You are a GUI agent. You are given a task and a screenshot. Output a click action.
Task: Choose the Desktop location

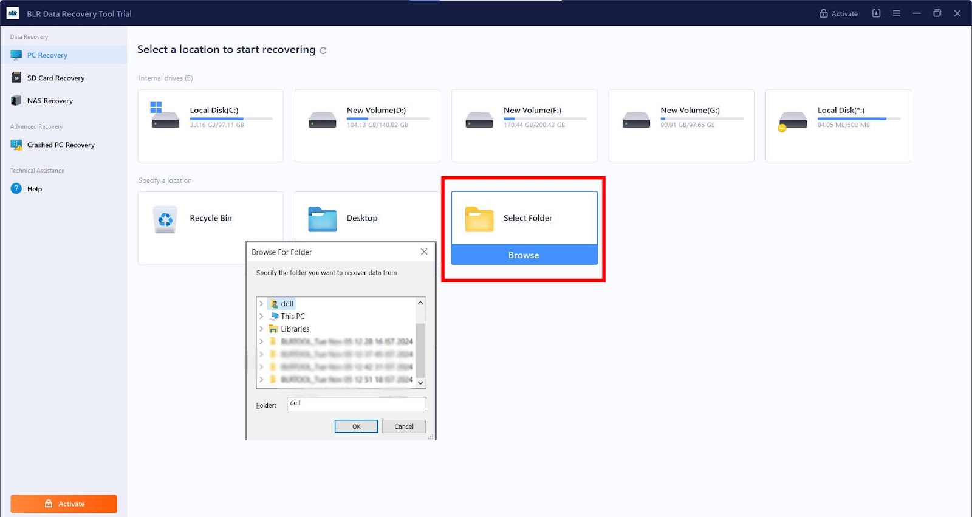click(x=362, y=218)
